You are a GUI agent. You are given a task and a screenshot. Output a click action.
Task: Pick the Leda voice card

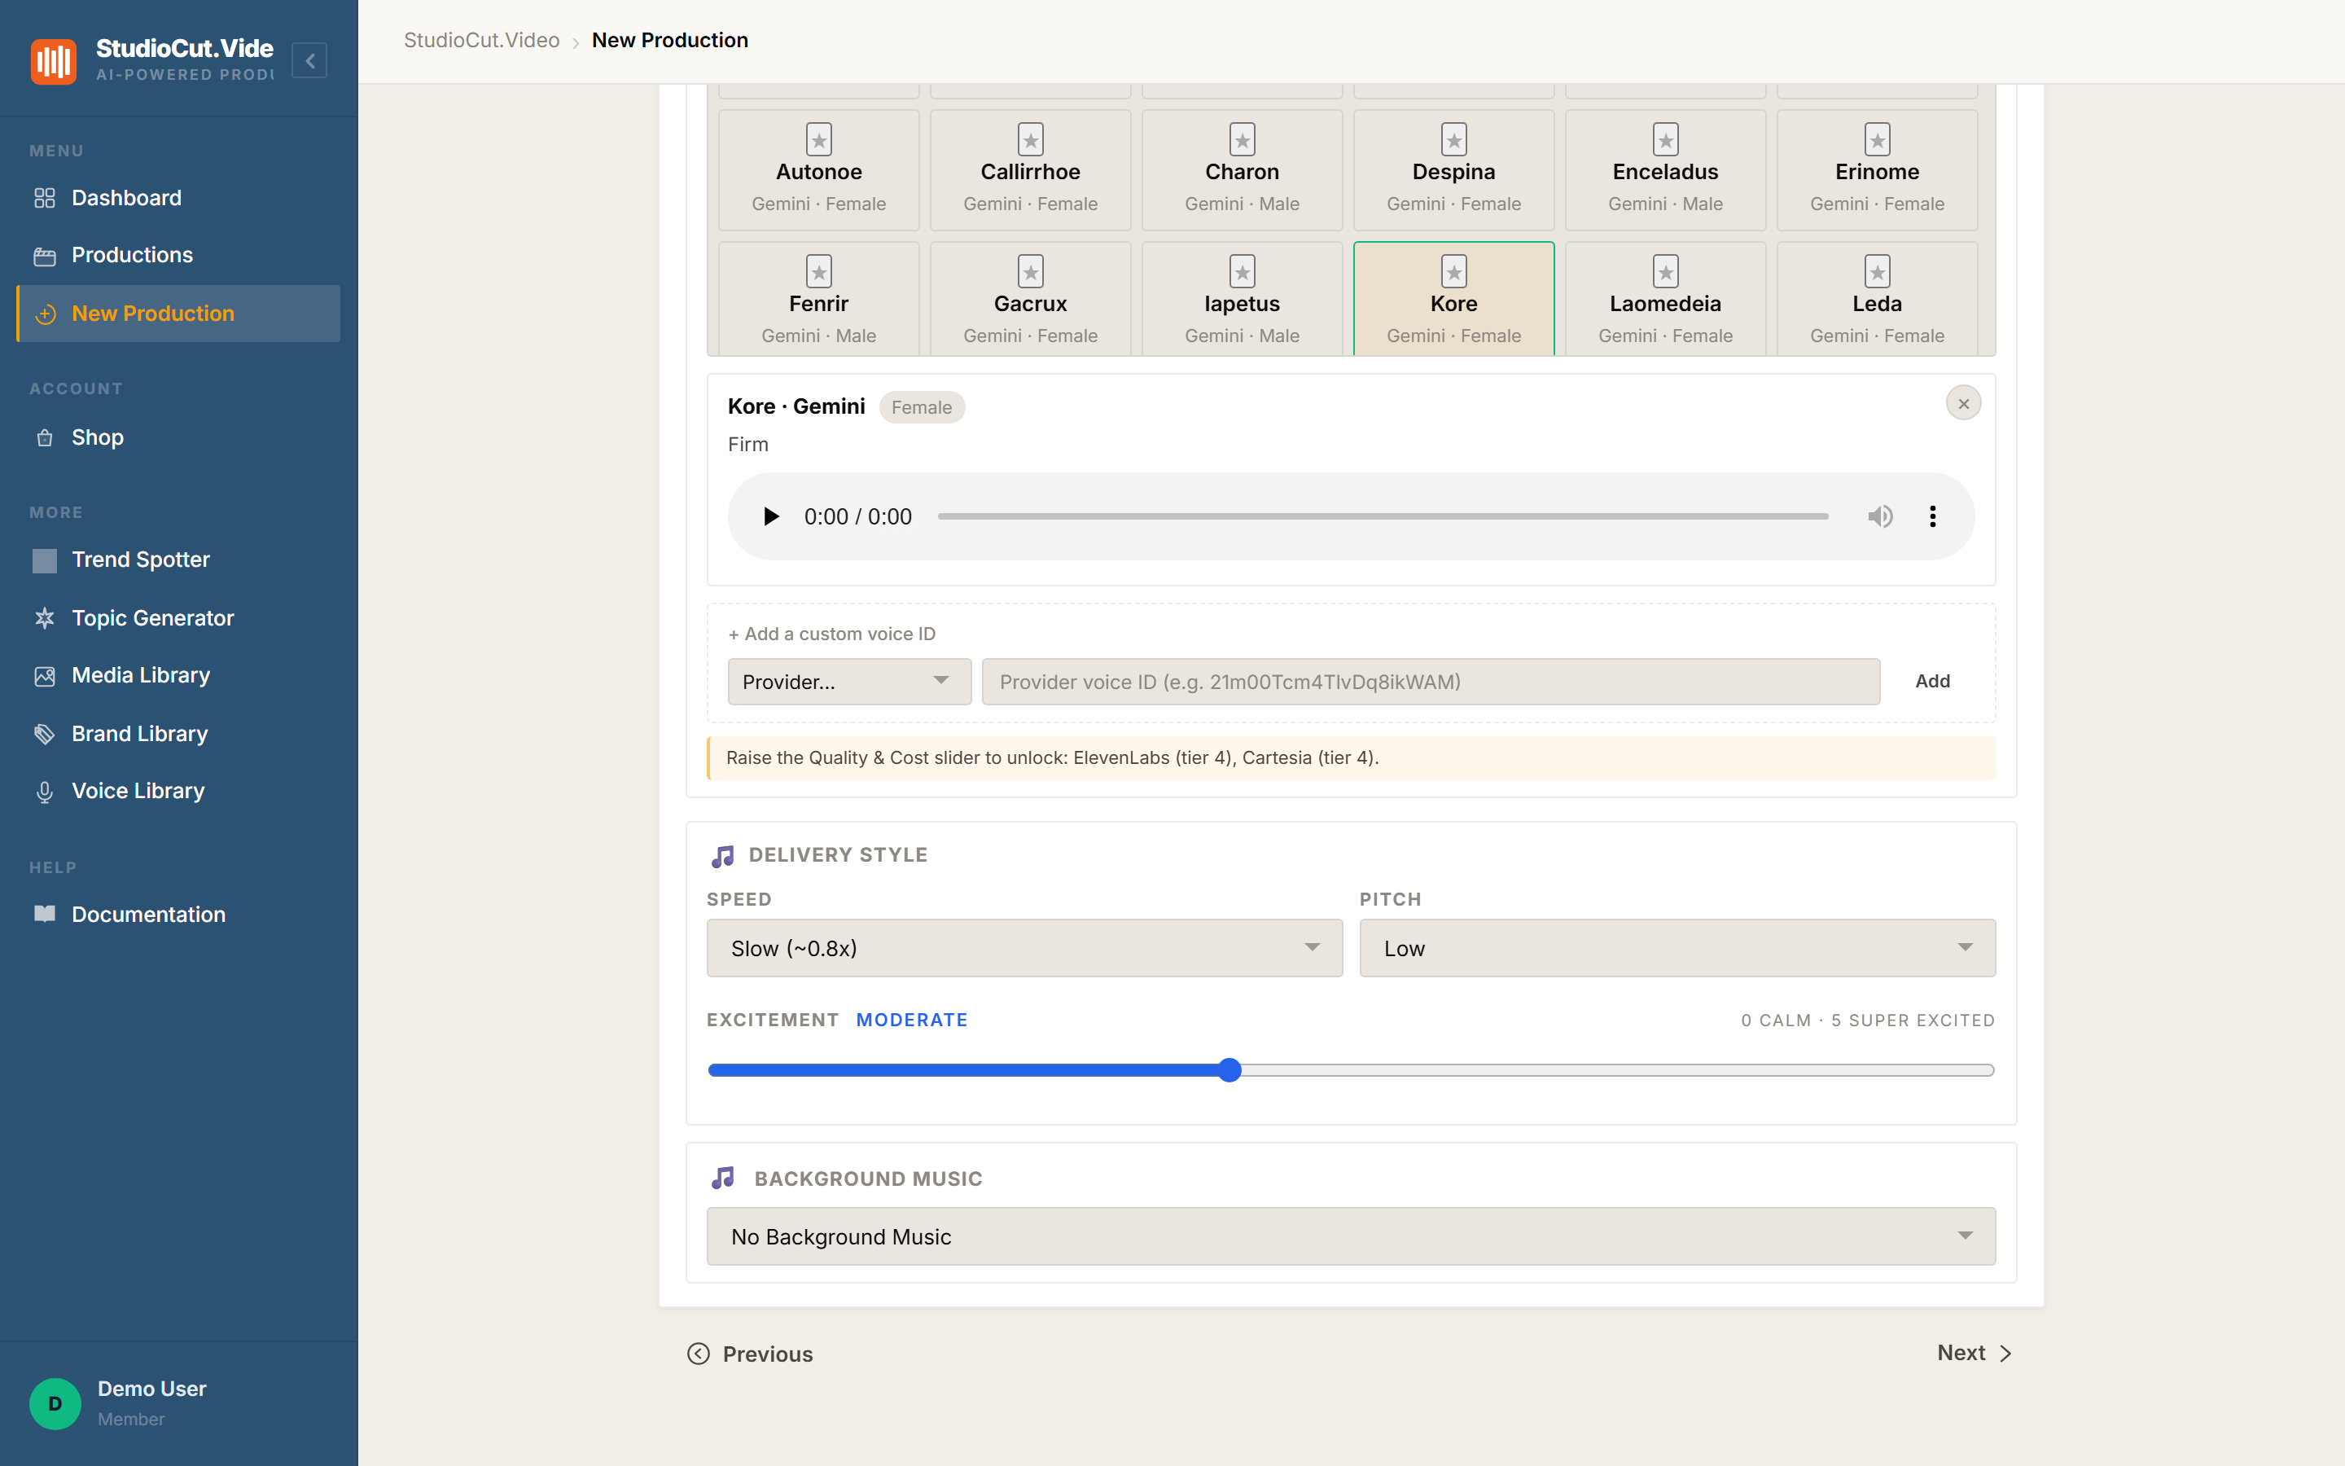coord(1877,299)
